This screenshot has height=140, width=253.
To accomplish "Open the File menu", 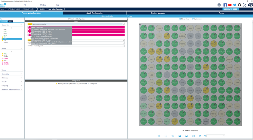I will tap(25, 5).
